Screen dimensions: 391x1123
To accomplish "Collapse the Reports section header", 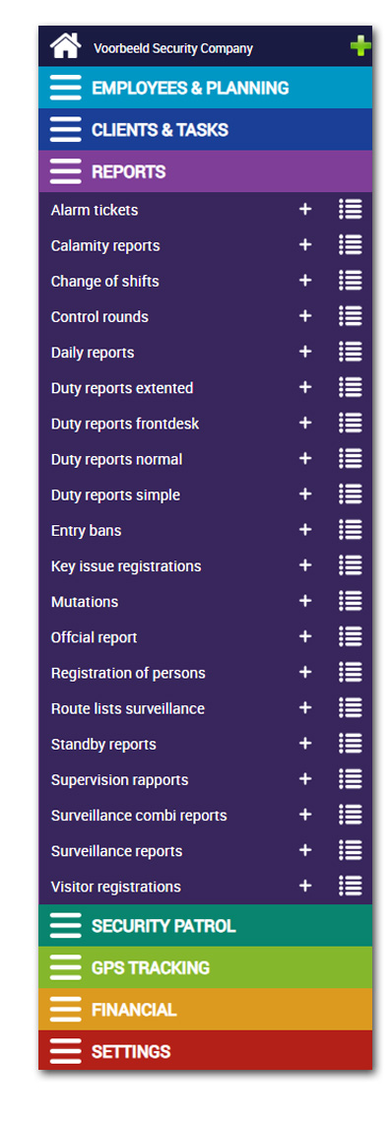I will (x=206, y=171).
